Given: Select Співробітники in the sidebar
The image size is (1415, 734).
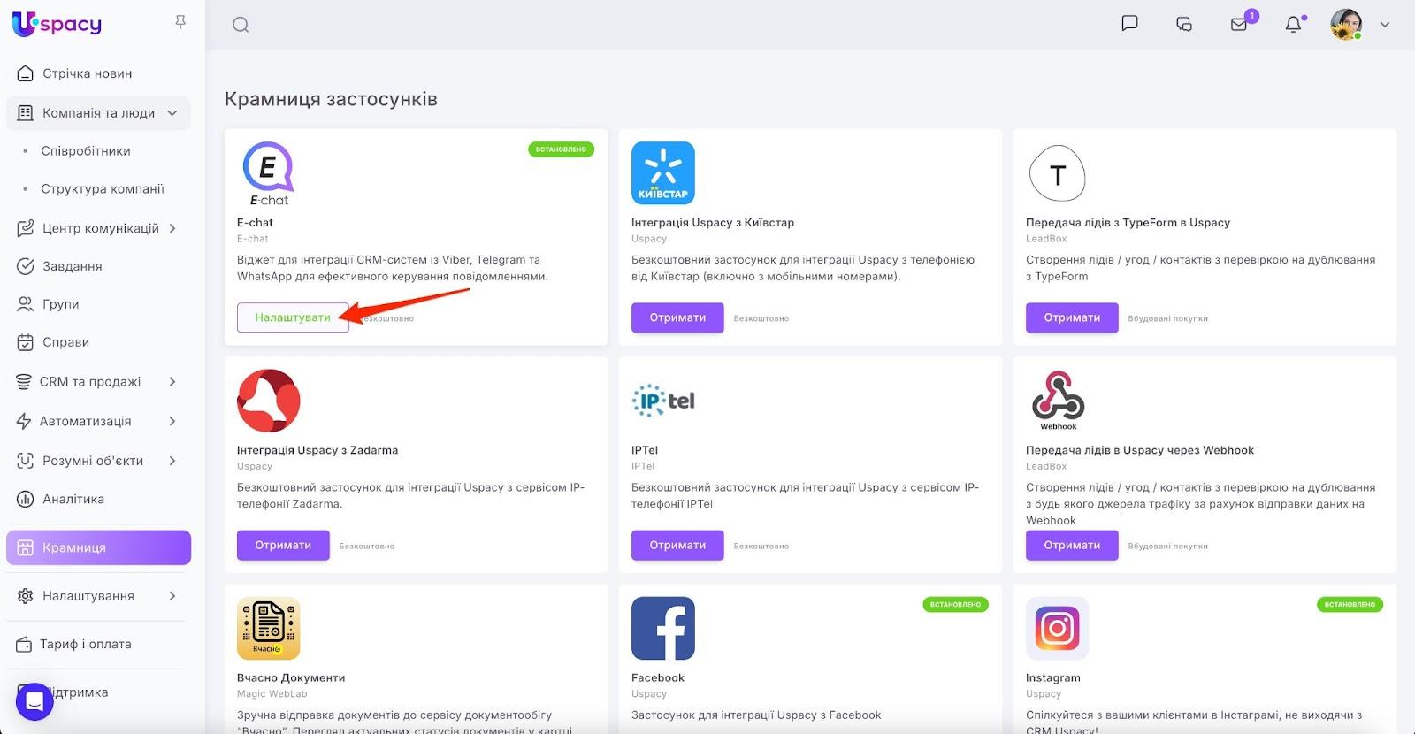Looking at the screenshot, I should pos(86,151).
